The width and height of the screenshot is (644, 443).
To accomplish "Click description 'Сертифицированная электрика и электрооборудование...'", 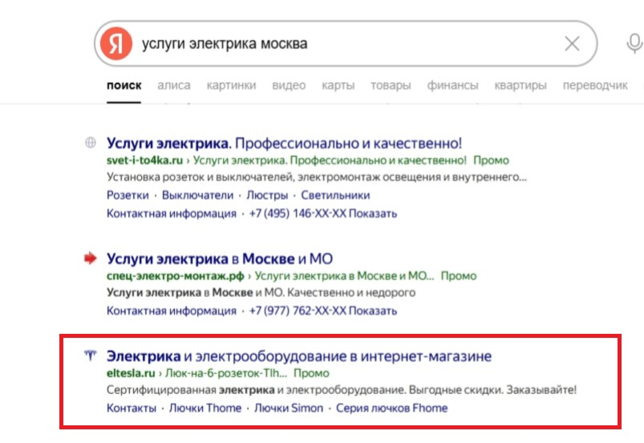I will click(x=342, y=389).
